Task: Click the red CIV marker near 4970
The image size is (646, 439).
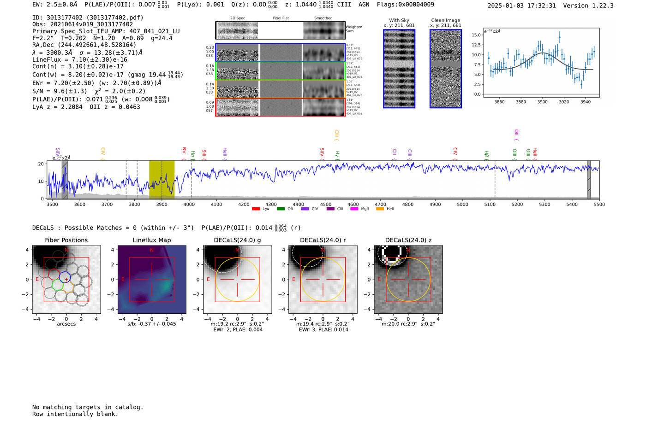Action: tap(455, 154)
